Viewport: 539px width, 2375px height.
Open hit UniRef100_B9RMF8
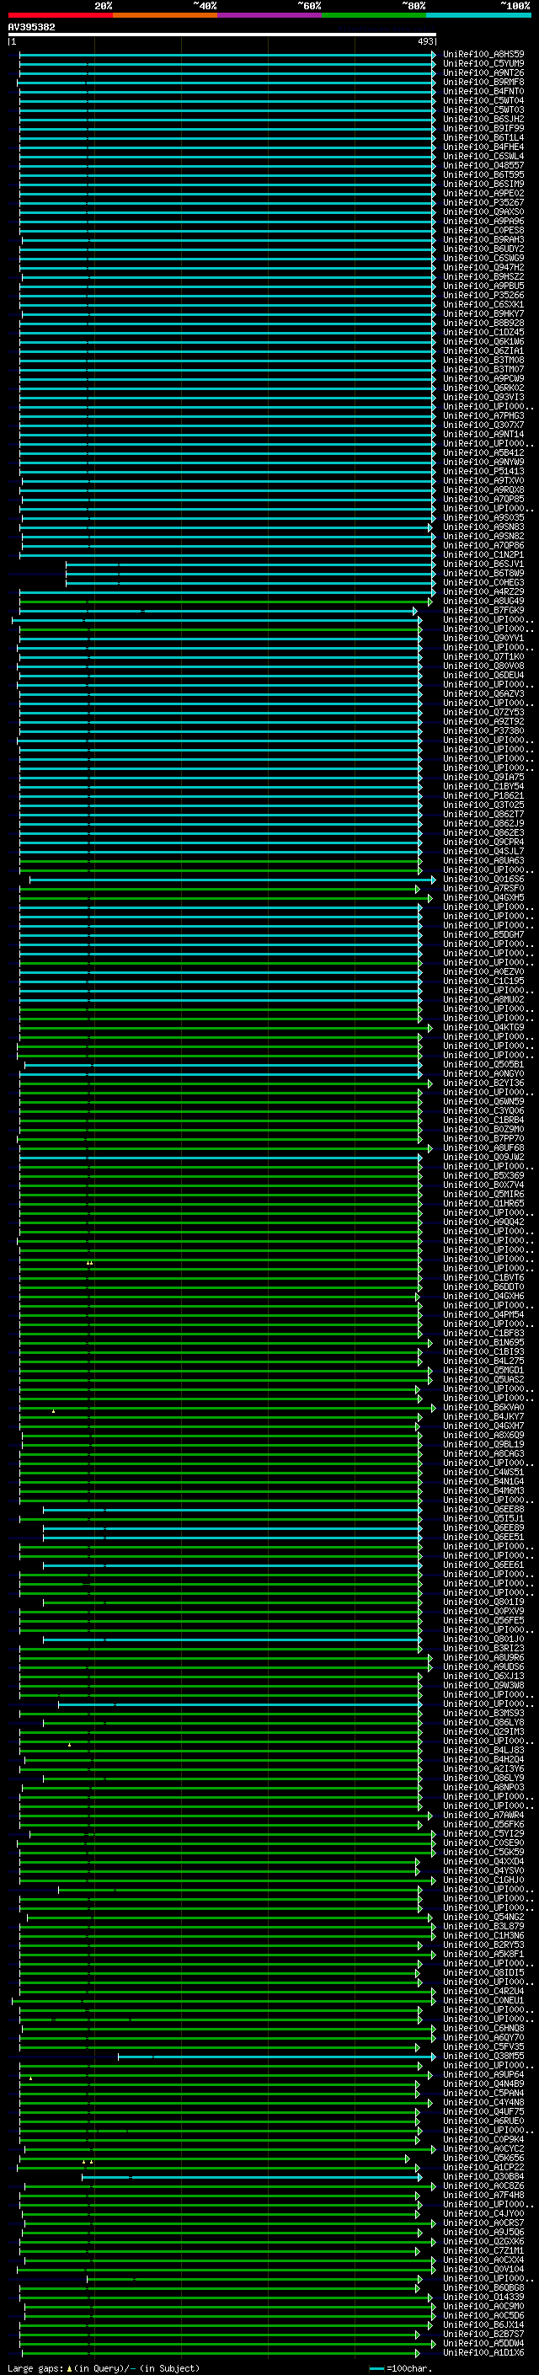(x=483, y=82)
